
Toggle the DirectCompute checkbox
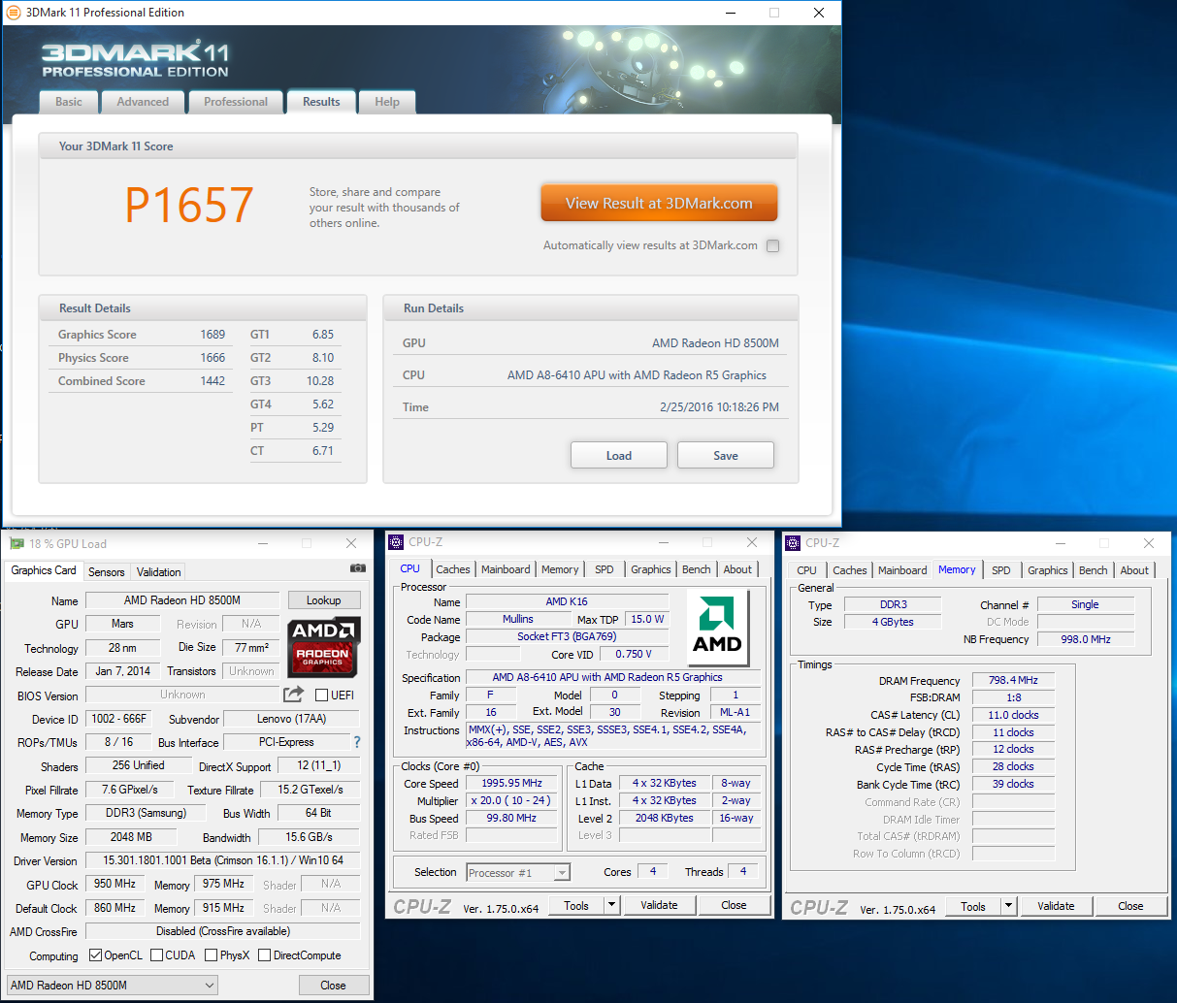[264, 955]
